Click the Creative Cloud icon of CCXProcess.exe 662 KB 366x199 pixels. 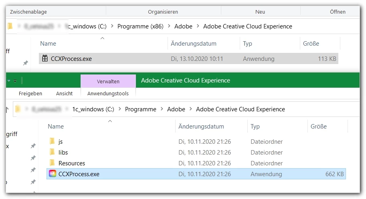tap(53, 174)
